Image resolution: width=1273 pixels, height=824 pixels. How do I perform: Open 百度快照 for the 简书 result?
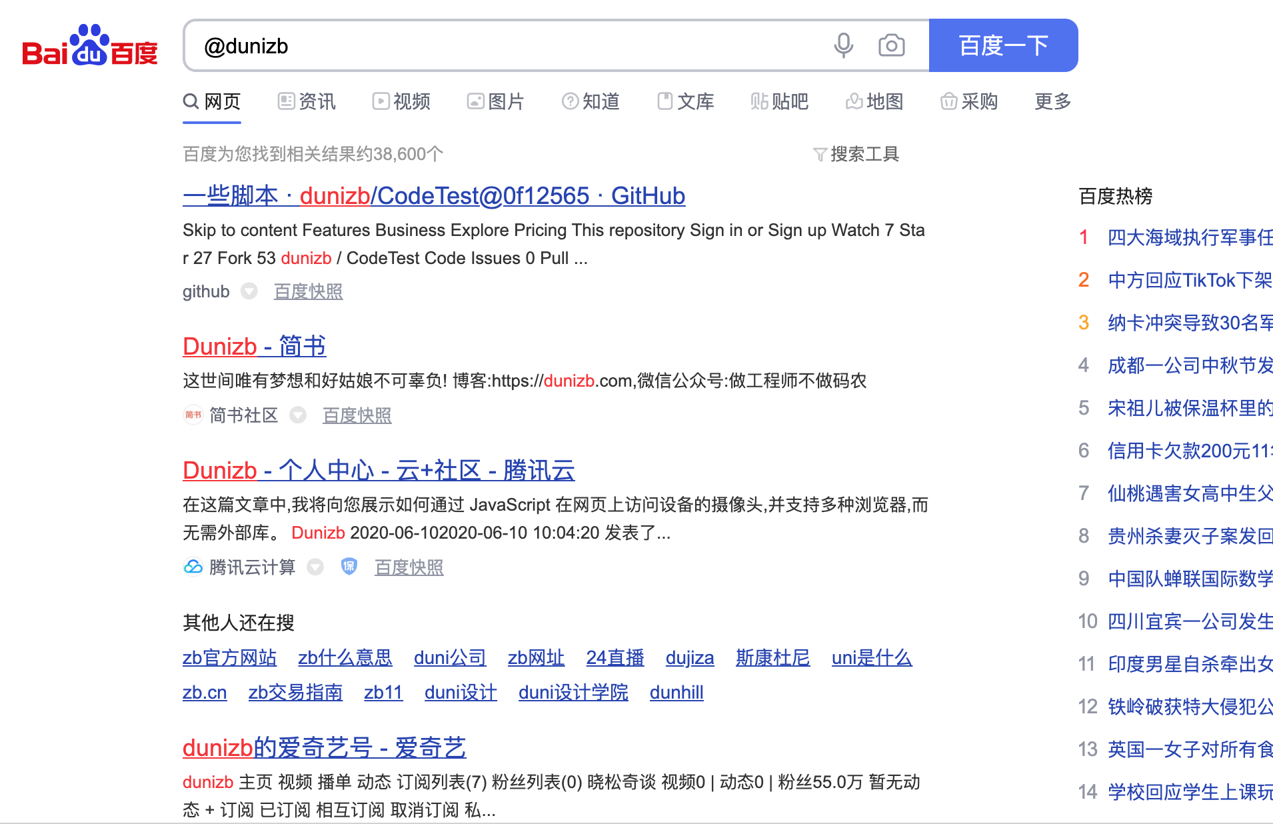(357, 415)
